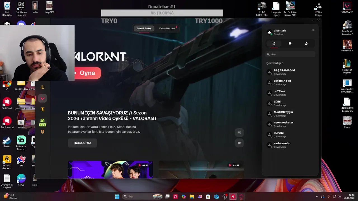
Task: Open the Riot İstemcisi desktop shortcut
Action: coord(7,122)
